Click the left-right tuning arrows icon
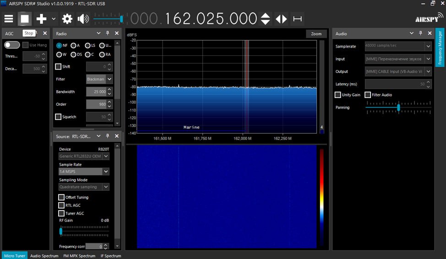 coord(281,19)
